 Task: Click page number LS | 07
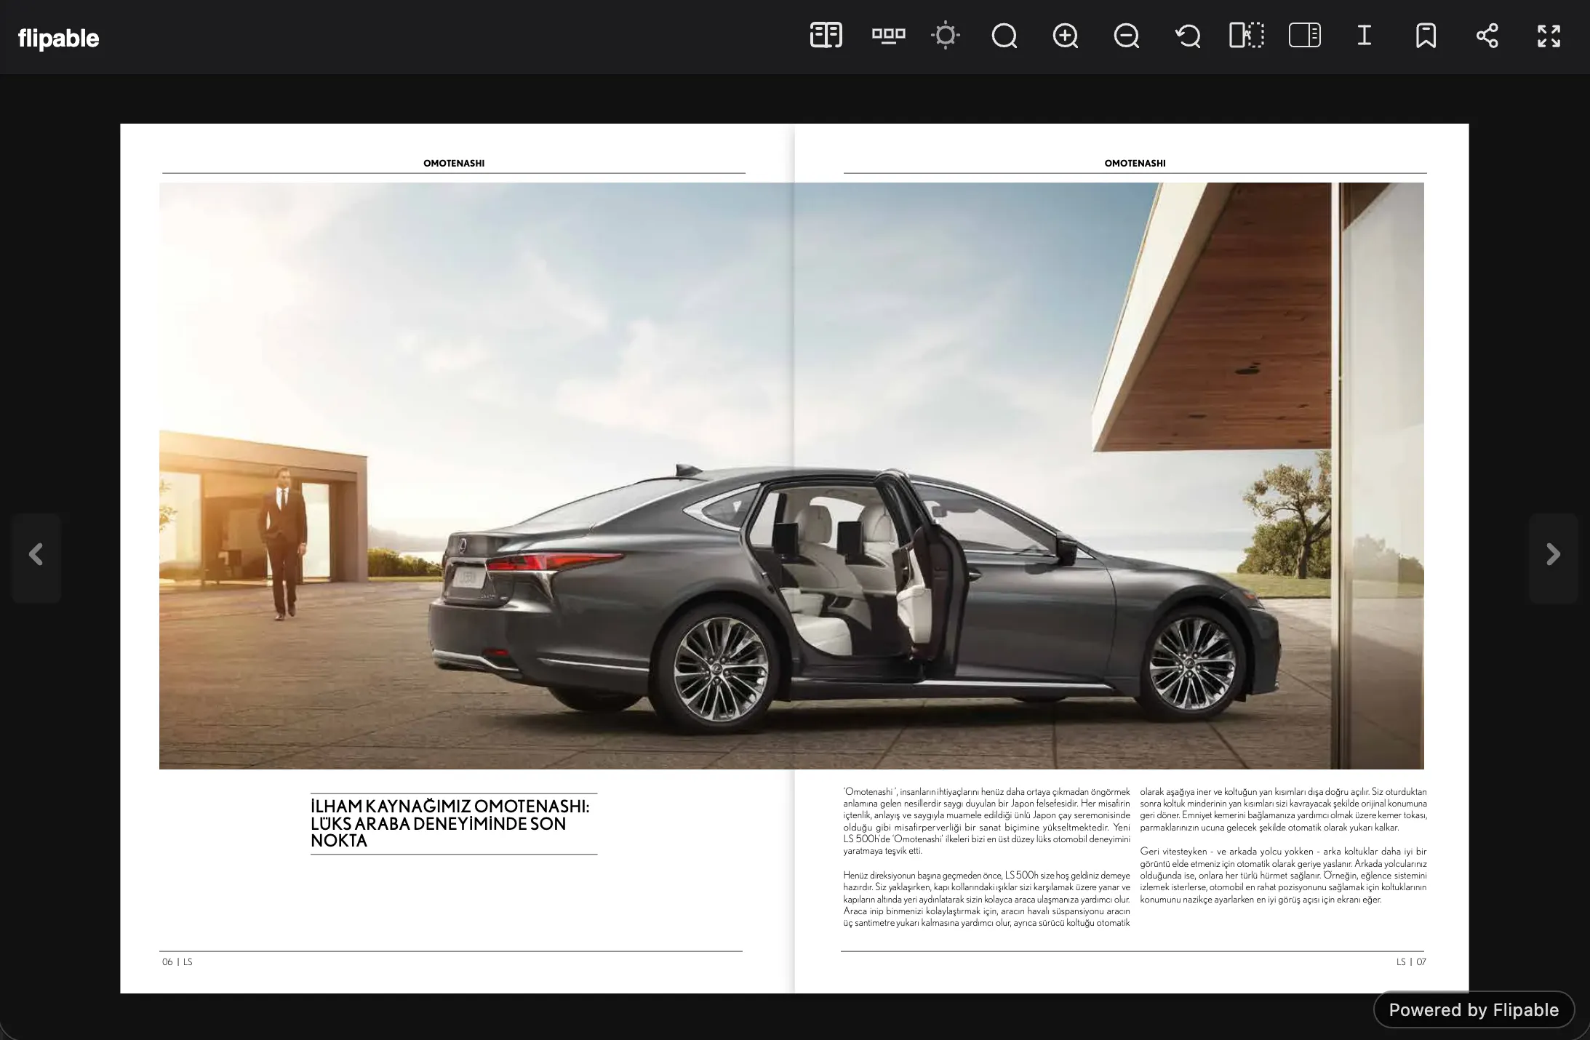[1411, 961]
